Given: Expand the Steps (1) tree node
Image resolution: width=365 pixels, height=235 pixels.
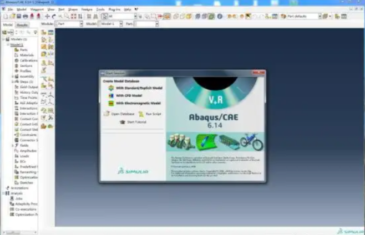Looking at the screenshot, I should (12, 81).
